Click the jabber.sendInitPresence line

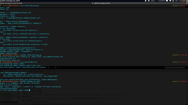point(18,48)
